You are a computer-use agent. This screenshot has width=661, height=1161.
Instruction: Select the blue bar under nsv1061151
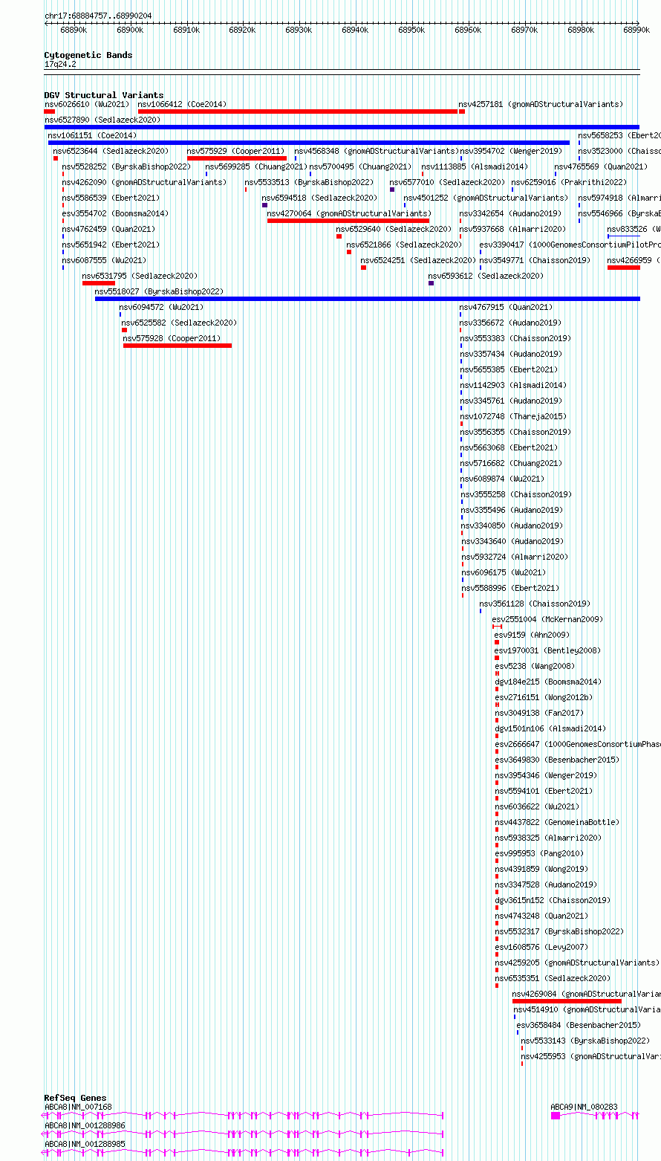tap(309, 143)
